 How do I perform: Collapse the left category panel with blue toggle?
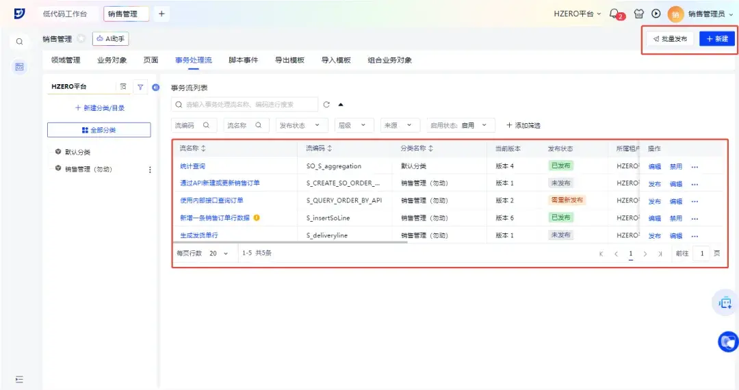(x=155, y=87)
